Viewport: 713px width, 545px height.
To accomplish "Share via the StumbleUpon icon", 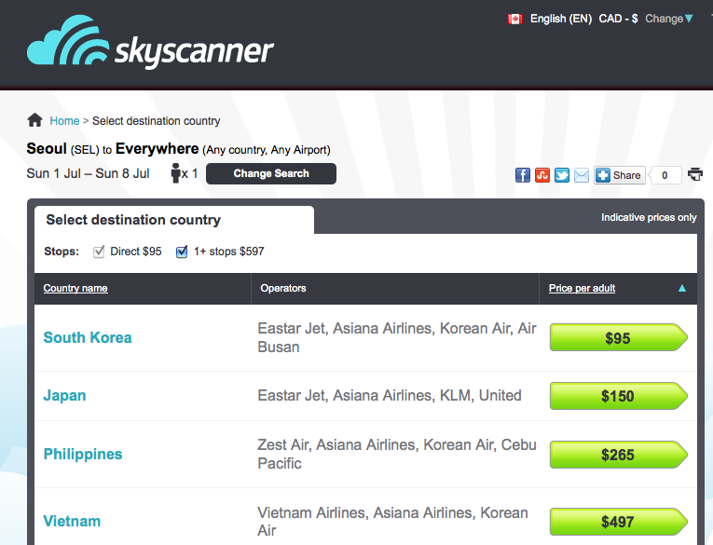I will [x=542, y=175].
